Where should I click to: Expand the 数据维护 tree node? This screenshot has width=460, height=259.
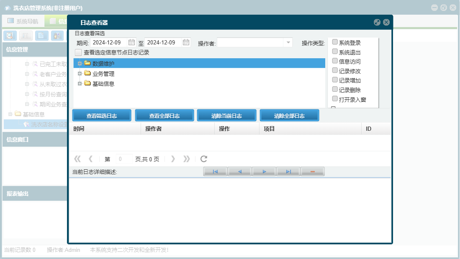pyautogui.click(x=80, y=63)
